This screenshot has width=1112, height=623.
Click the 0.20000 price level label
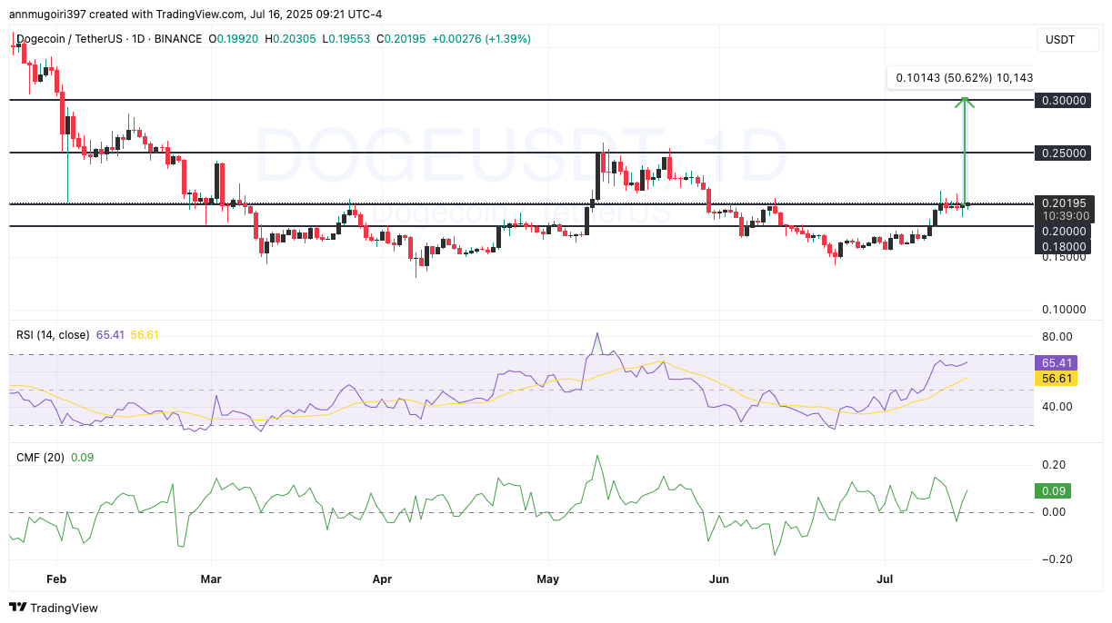click(1063, 231)
